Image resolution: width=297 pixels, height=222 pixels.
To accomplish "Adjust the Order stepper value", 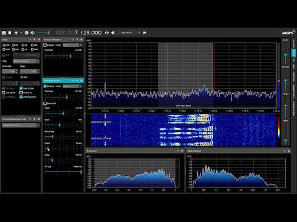I will [30, 72].
